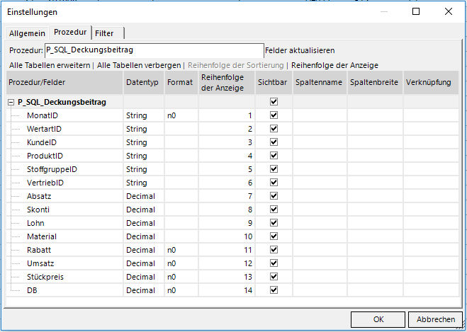Click Reihenfolge der Anzeige link
The image size is (467, 332).
coord(334,64)
